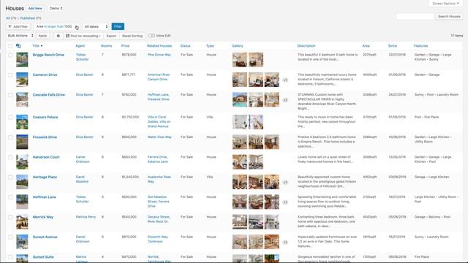
Task: Open first gallery image of Briggs Ranch Drive
Action: pos(240,60)
